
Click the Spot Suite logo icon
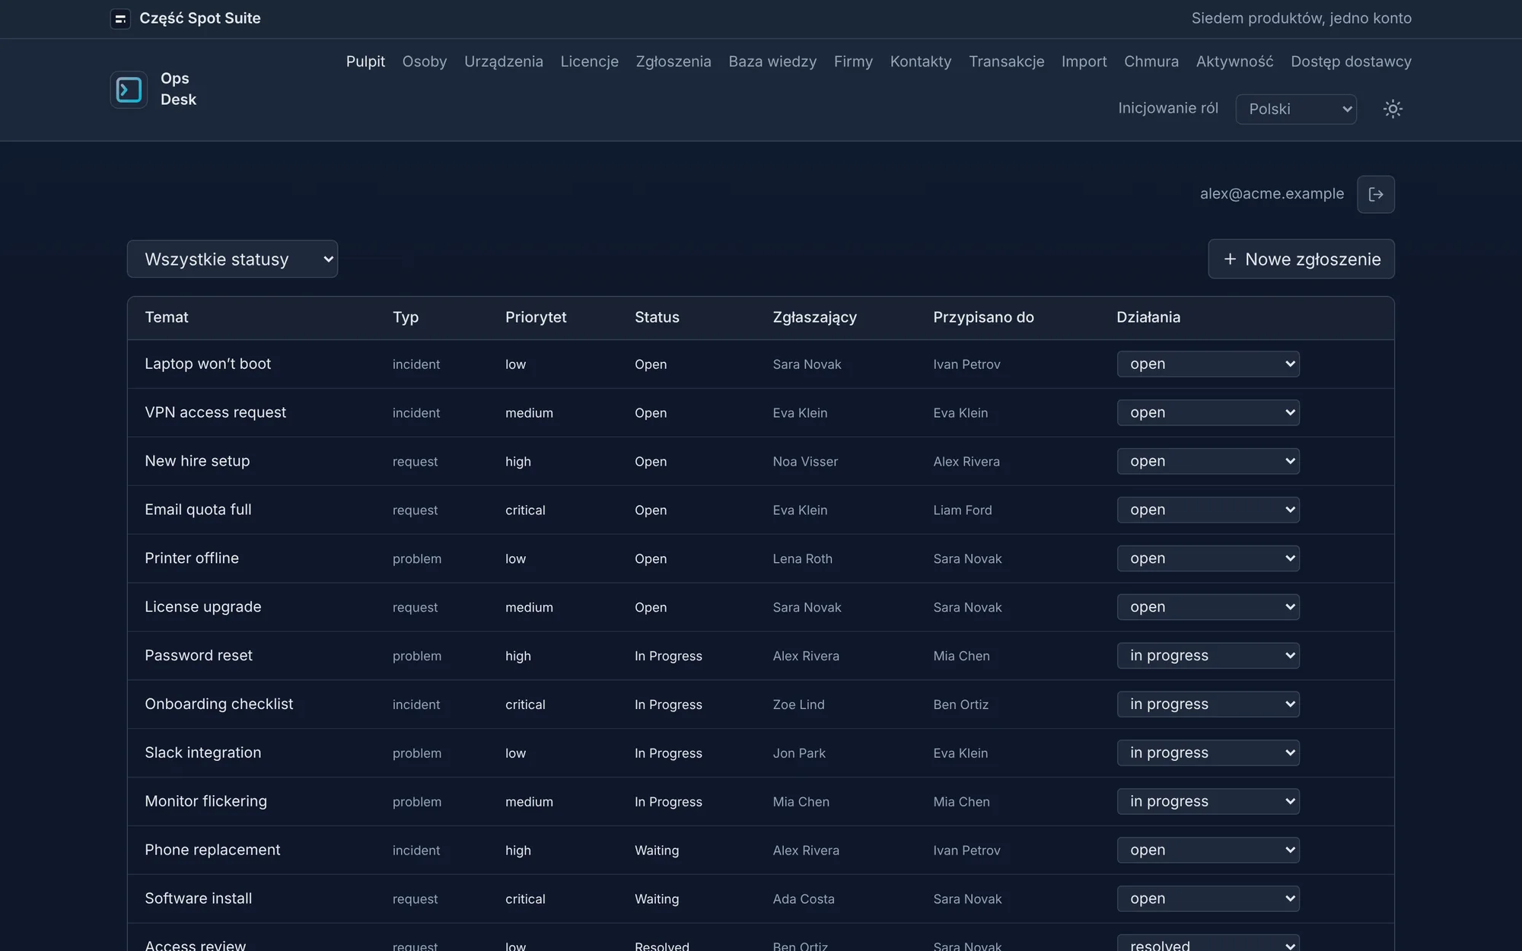(x=120, y=18)
